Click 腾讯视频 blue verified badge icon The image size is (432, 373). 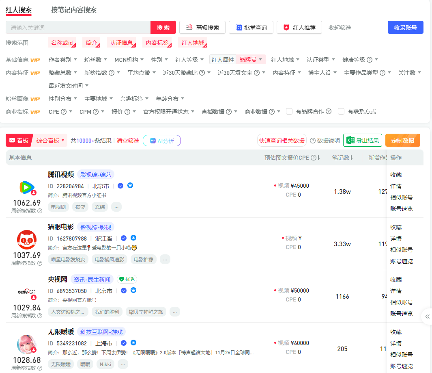pyautogui.click(x=120, y=186)
